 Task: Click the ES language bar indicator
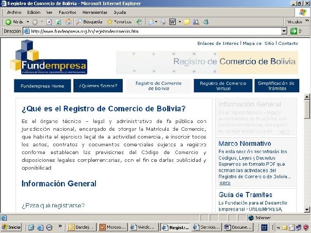click(264, 227)
